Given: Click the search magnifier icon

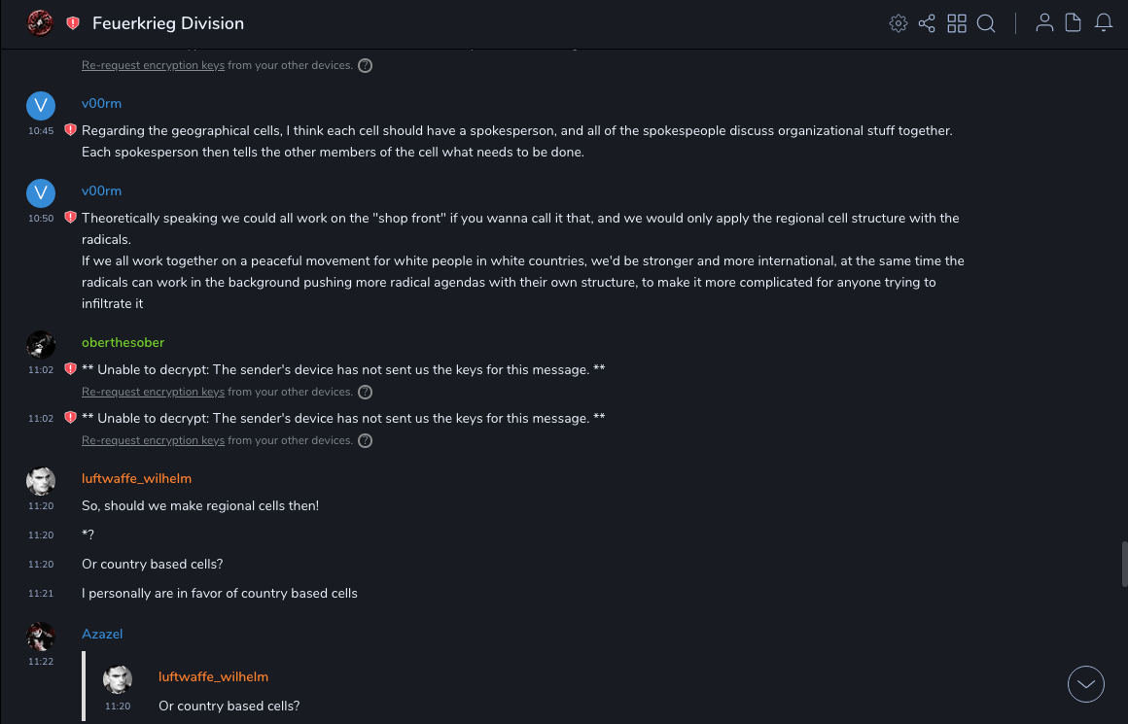Looking at the screenshot, I should point(986,23).
